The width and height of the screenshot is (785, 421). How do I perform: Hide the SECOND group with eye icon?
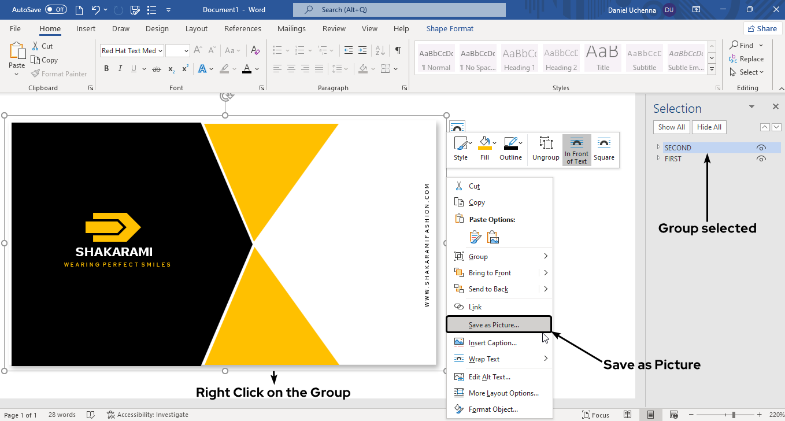click(761, 148)
